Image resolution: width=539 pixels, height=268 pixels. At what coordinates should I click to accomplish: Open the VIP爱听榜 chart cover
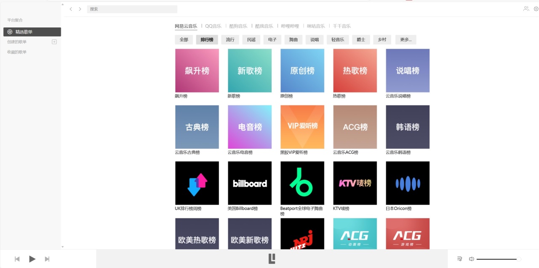click(302, 127)
